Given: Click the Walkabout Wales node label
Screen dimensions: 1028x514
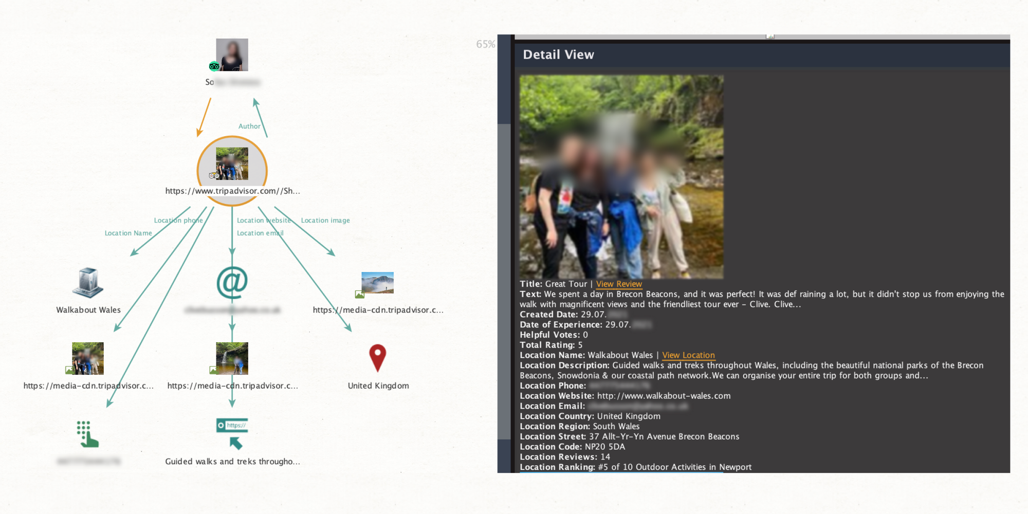Looking at the screenshot, I should point(88,310).
